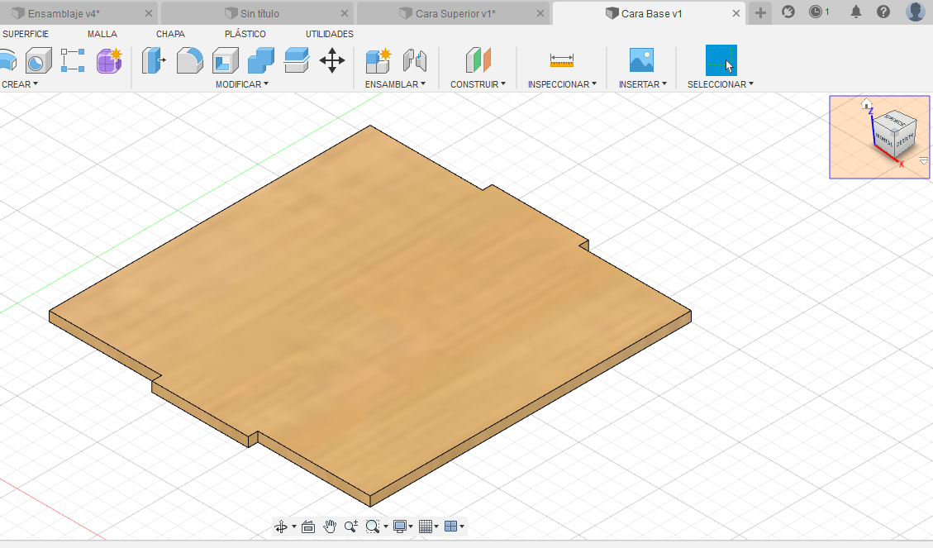Click the ViewCube home icon
Image resolution: width=933 pixels, height=548 pixels.
(x=866, y=104)
